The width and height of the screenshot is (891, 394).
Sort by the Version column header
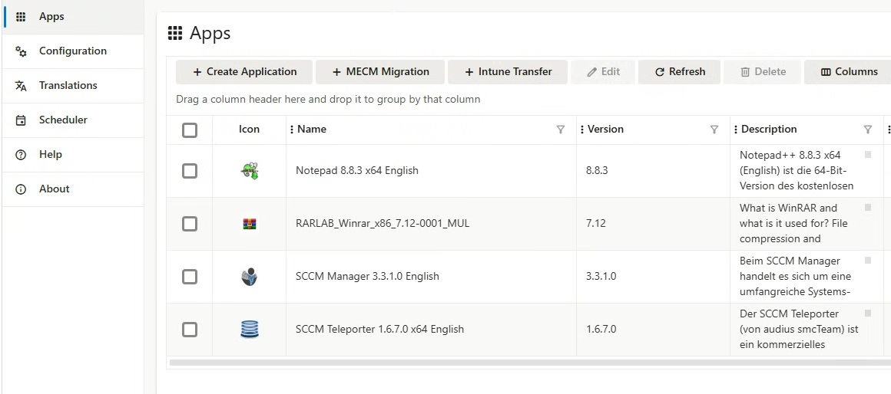605,130
